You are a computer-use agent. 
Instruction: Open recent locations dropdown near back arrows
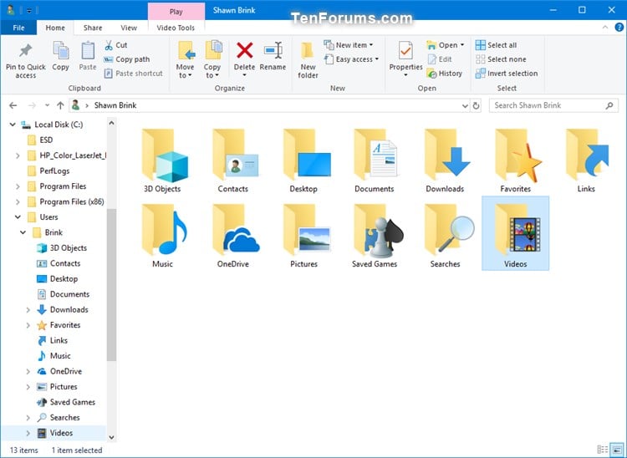[x=47, y=105]
